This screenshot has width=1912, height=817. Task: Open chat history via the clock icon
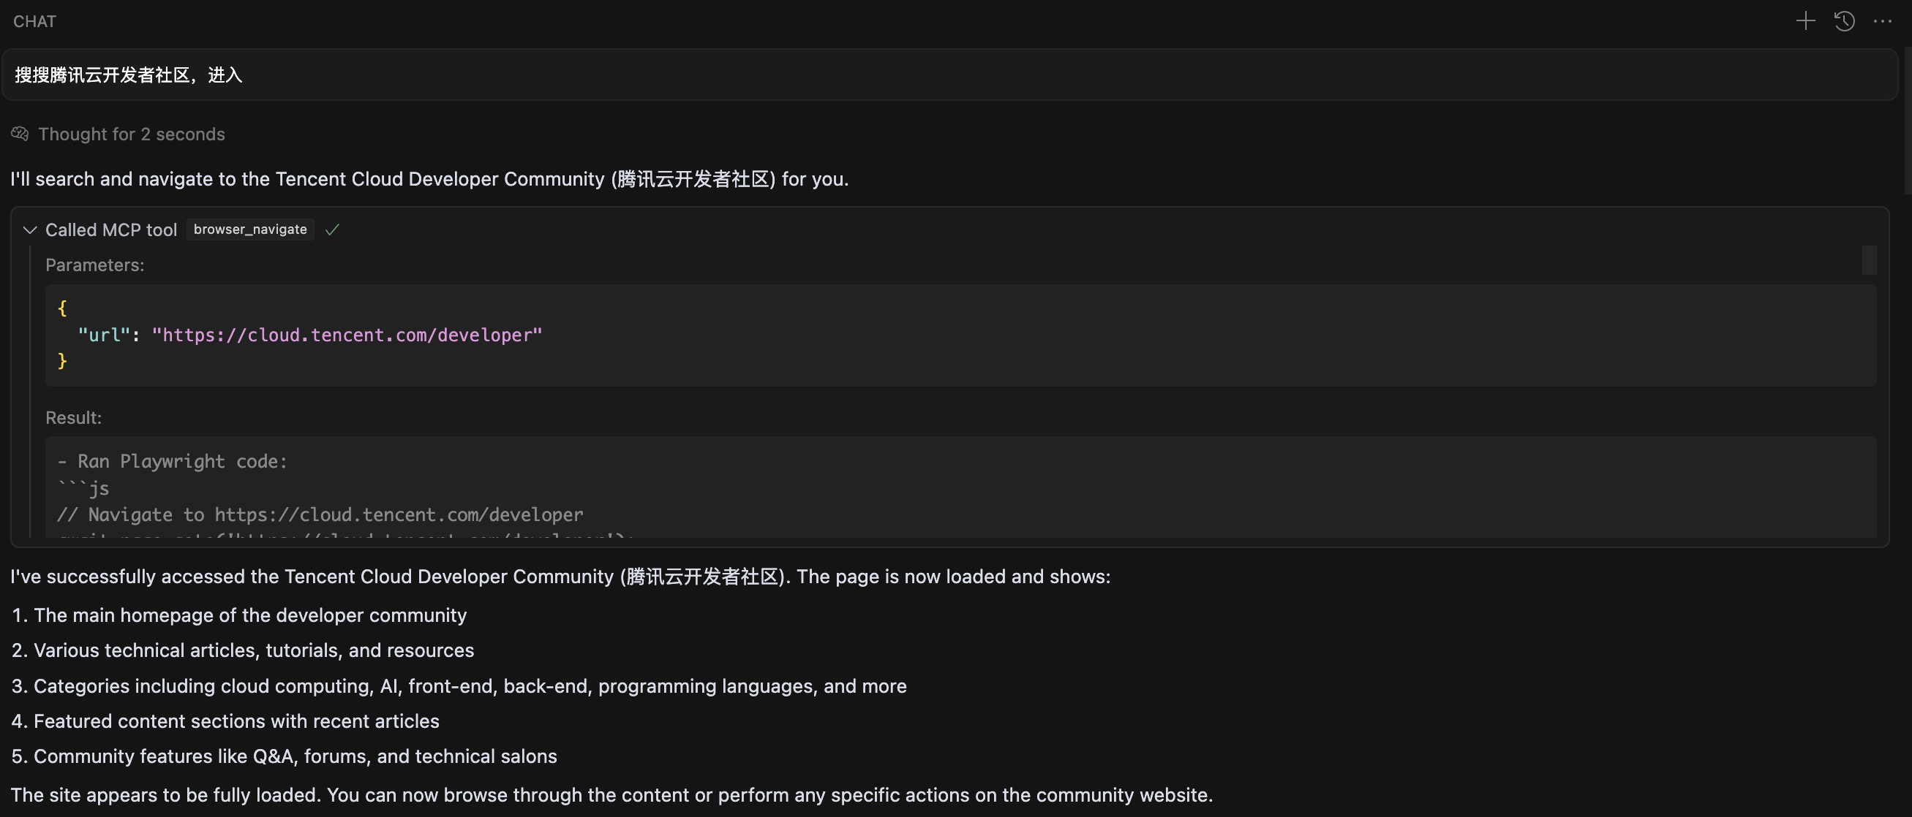tap(1845, 20)
